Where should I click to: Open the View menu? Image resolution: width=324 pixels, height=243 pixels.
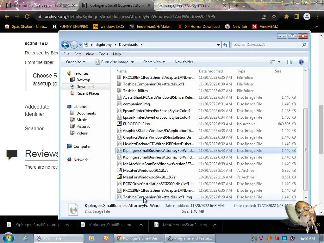tap(90, 54)
